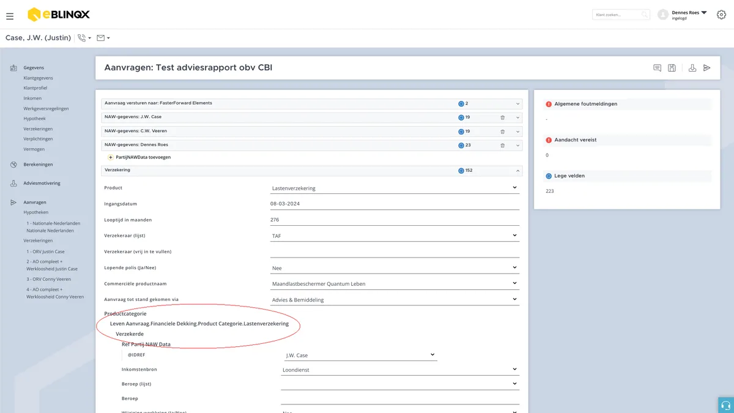Image resolution: width=734 pixels, height=413 pixels.
Task: Open the Aanvraag tot stand gekomen via dropdown
Action: point(395,299)
